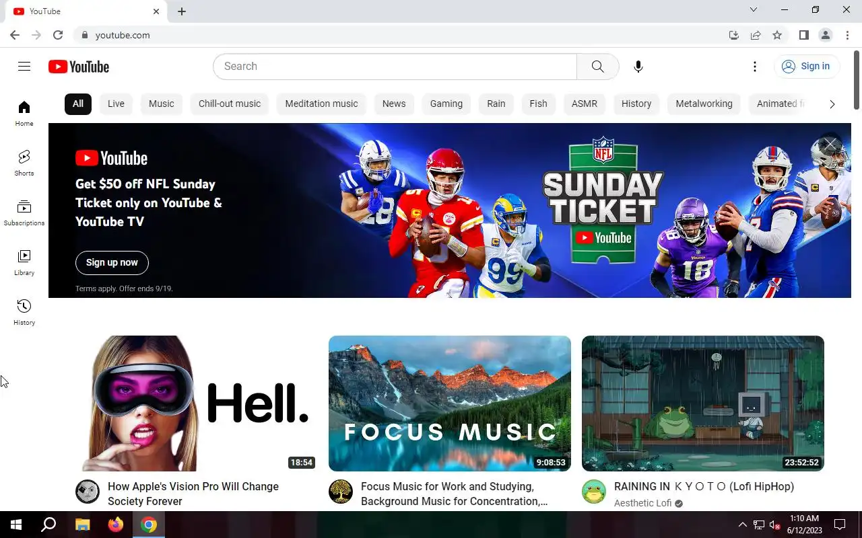The image size is (862, 538).
Task: Go to Home in sidebar
Action: [x=24, y=113]
